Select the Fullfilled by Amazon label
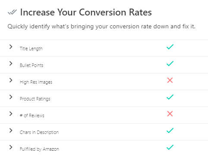 click(39, 149)
